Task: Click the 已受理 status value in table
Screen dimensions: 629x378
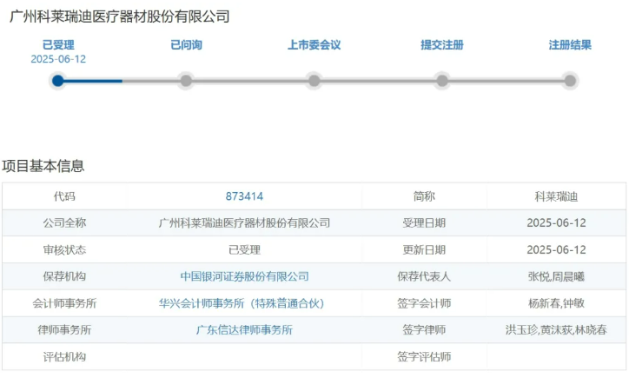Action: click(x=244, y=249)
